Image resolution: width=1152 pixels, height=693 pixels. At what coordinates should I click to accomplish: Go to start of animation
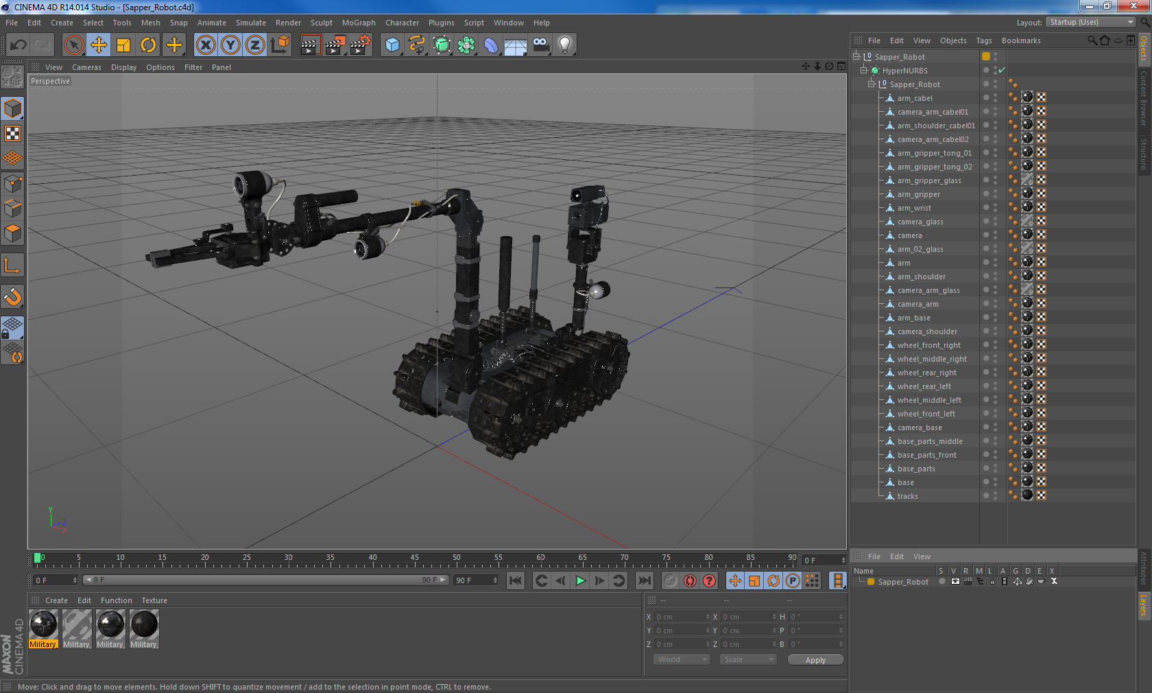tap(516, 580)
